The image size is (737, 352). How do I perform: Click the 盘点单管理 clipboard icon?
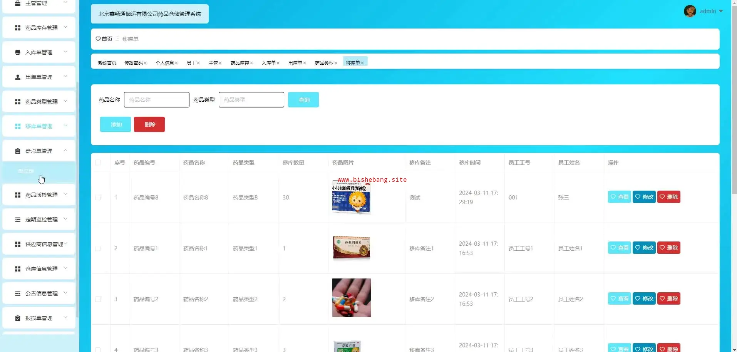[x=18, y=151]
